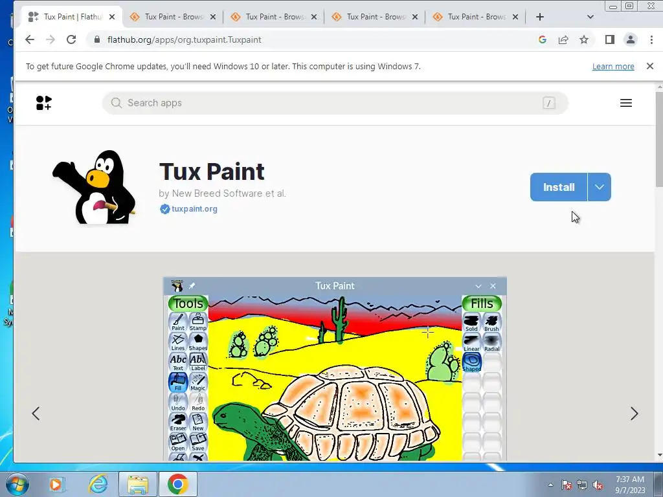Click the Stamp tool in screenshot
Image resolution: width=663 pixels, height=497 pixels.
pyautogui.click(x=198, y=322)
